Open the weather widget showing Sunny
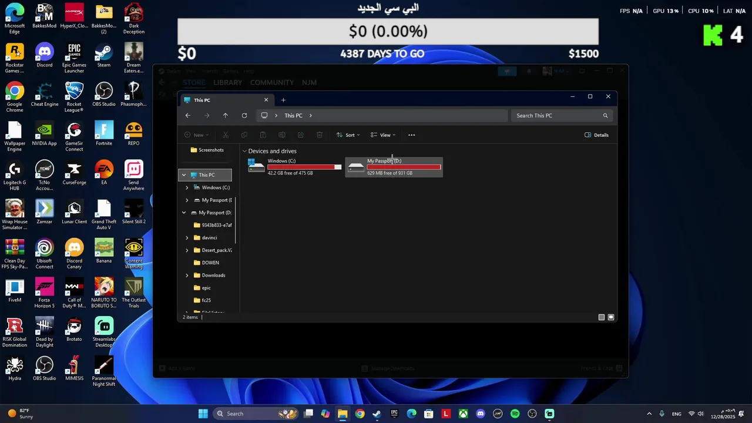The width and height of the screenshot is (752, 423). (20, 414)
